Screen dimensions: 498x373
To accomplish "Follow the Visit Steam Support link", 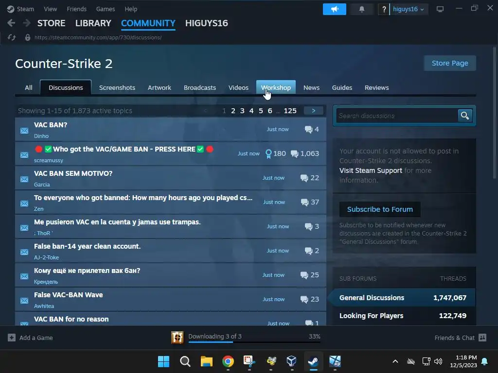I will 371,170.
